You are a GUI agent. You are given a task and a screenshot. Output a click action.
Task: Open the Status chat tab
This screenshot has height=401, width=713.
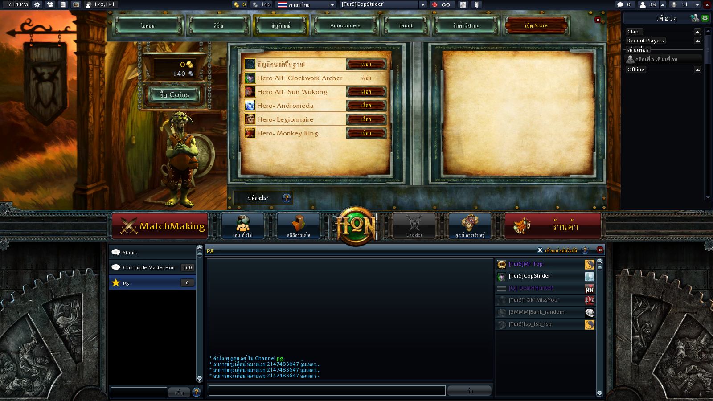click(x=152, y=252)
